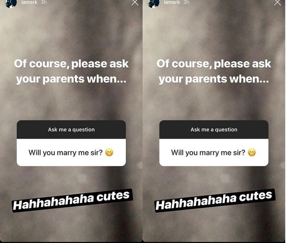Close the left story with X icon

[135, 2]
